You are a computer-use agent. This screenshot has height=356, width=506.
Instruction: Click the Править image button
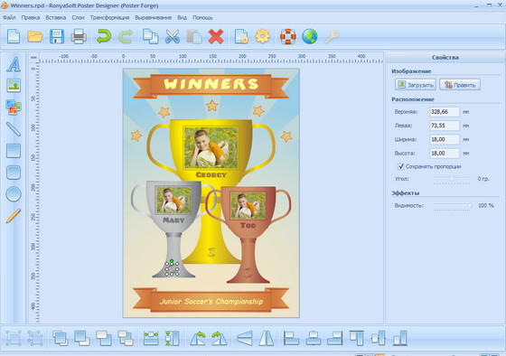point(460,85)
